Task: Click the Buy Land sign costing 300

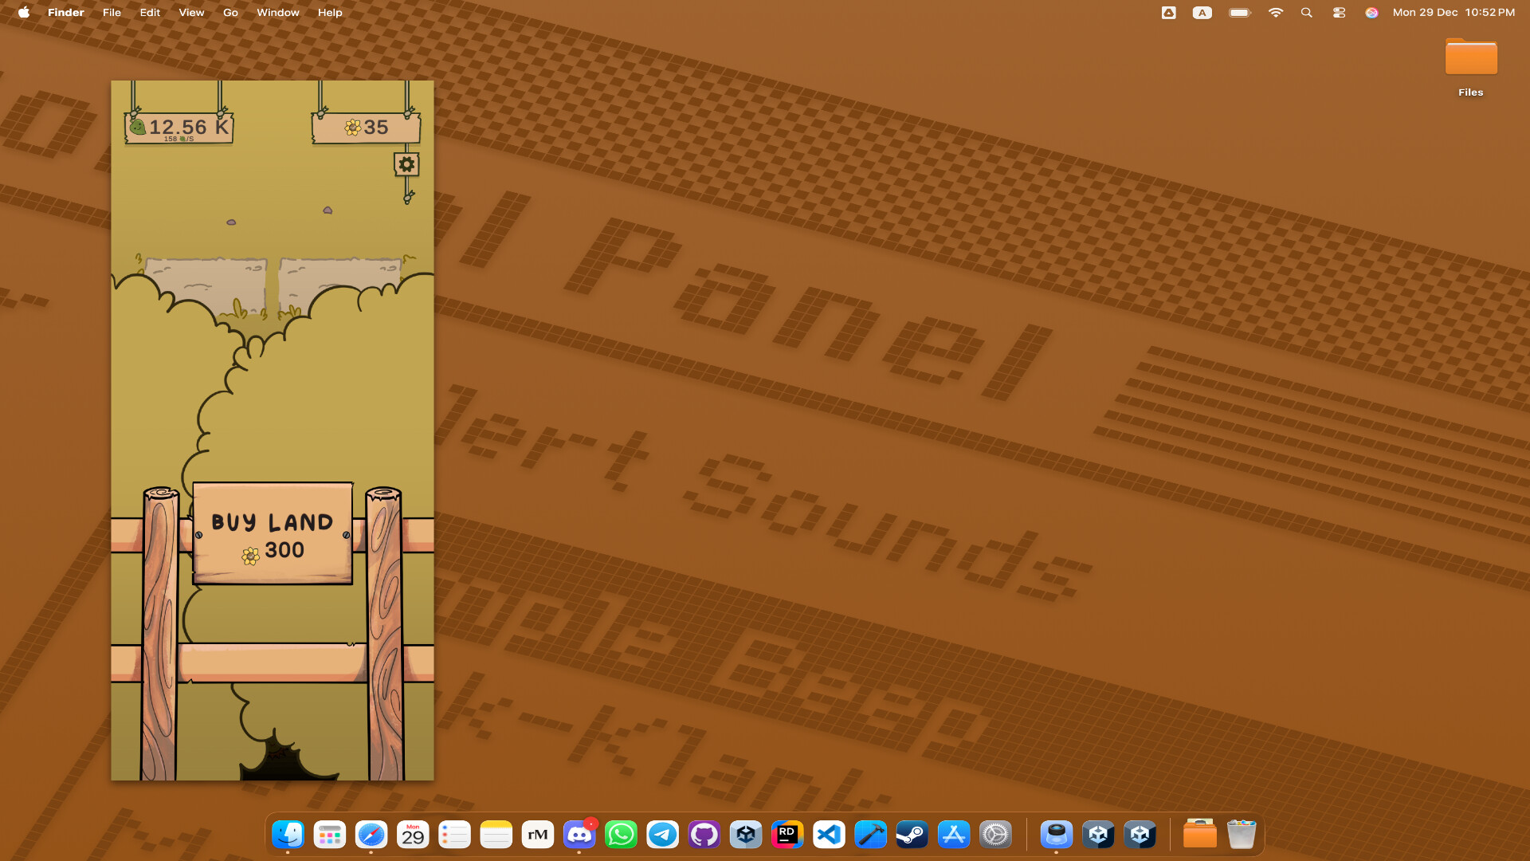Action: [272, 534]
